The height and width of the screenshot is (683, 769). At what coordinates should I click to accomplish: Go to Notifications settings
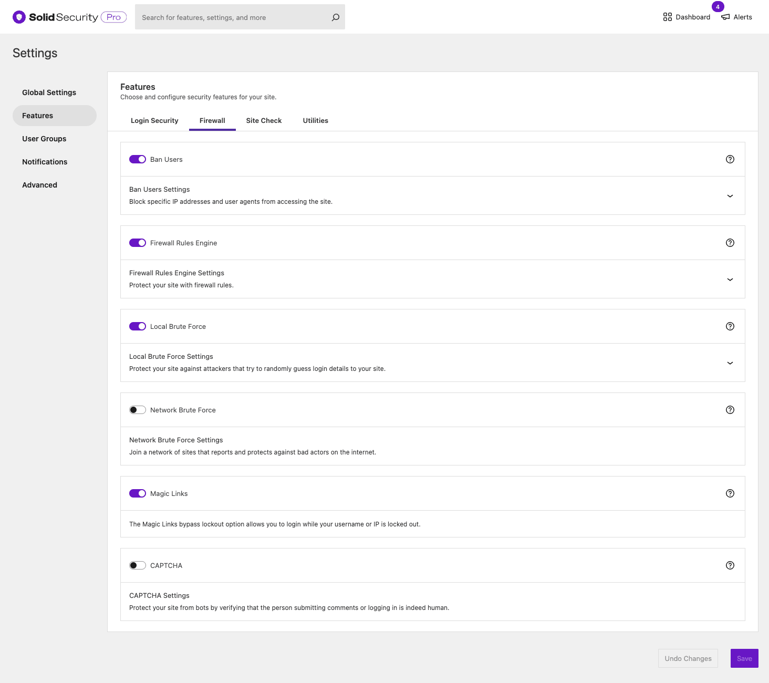click(x=55, y=162)
